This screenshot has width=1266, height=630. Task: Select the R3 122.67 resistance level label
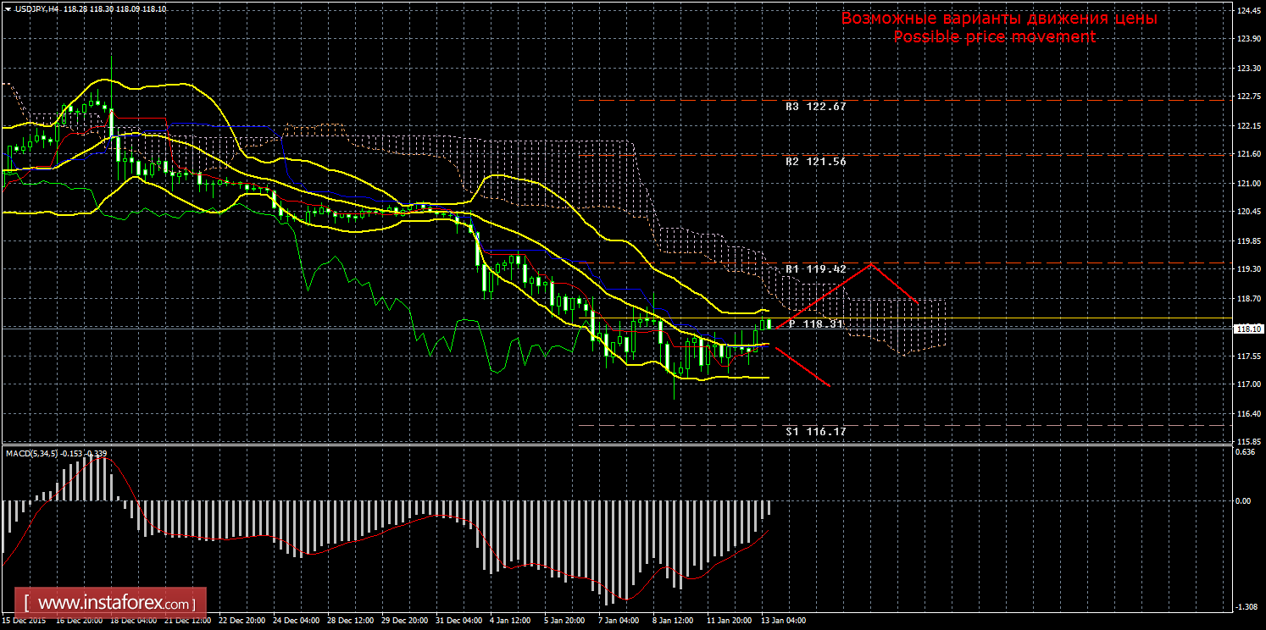[x=815, y=107]
